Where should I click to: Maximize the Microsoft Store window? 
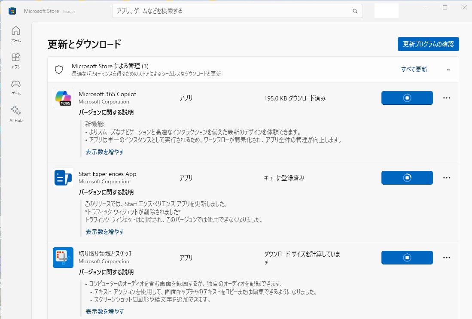445,7
